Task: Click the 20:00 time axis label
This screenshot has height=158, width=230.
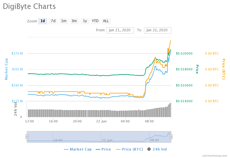Action: 77,121
